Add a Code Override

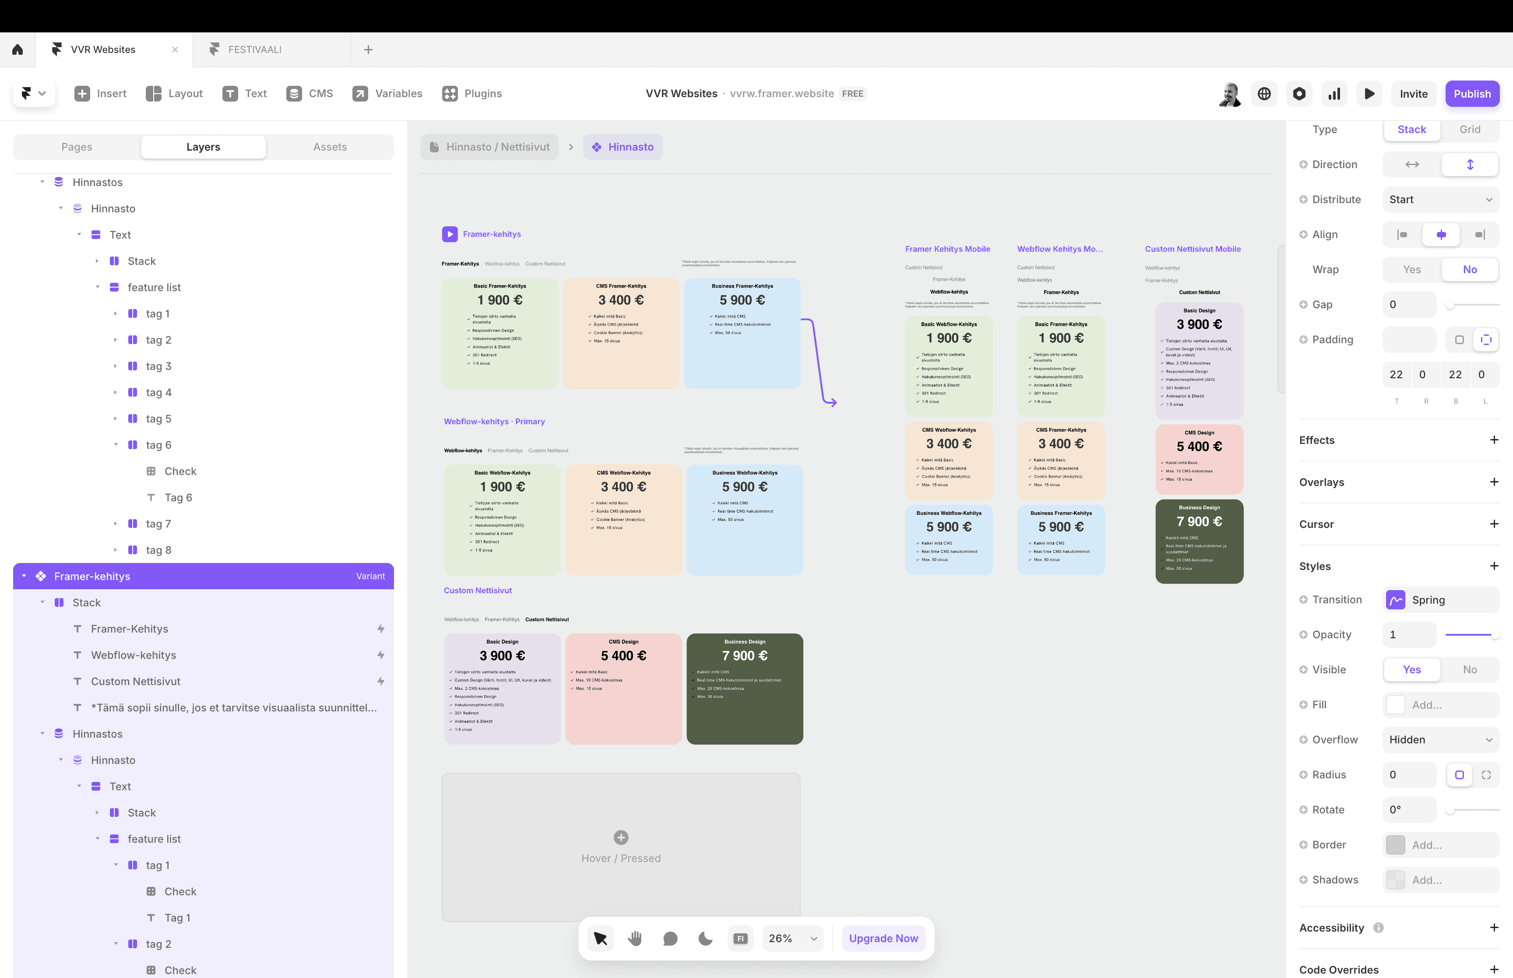tap(1494, 970)
